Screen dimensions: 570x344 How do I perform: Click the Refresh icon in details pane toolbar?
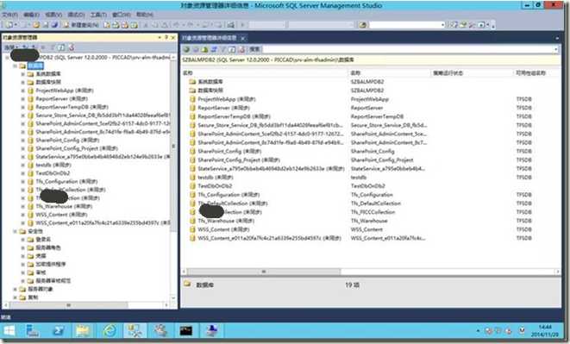click(x=232, y=49)
